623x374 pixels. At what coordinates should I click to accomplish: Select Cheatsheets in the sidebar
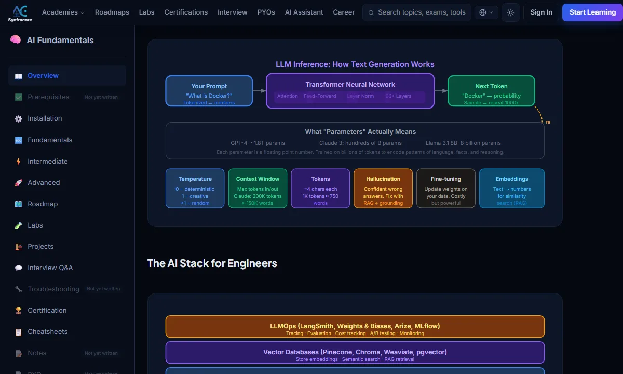click(67, 332)
